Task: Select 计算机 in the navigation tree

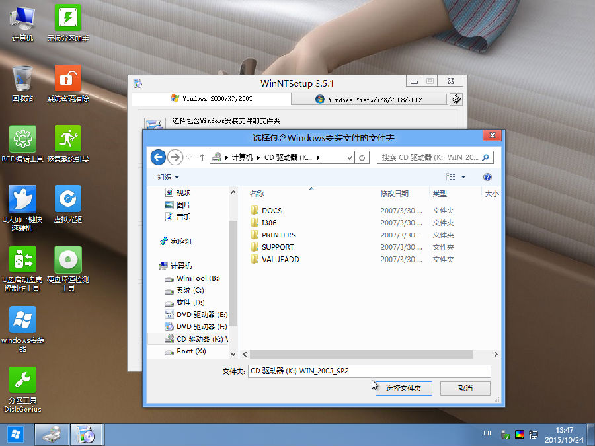Action: (x=176, y=266)
